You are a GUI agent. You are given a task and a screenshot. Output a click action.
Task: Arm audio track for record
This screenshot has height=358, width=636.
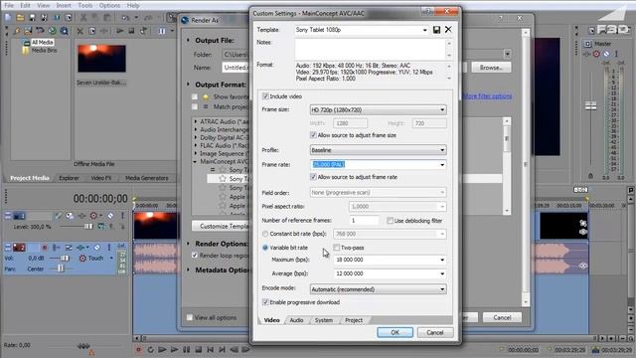(45, 248)
